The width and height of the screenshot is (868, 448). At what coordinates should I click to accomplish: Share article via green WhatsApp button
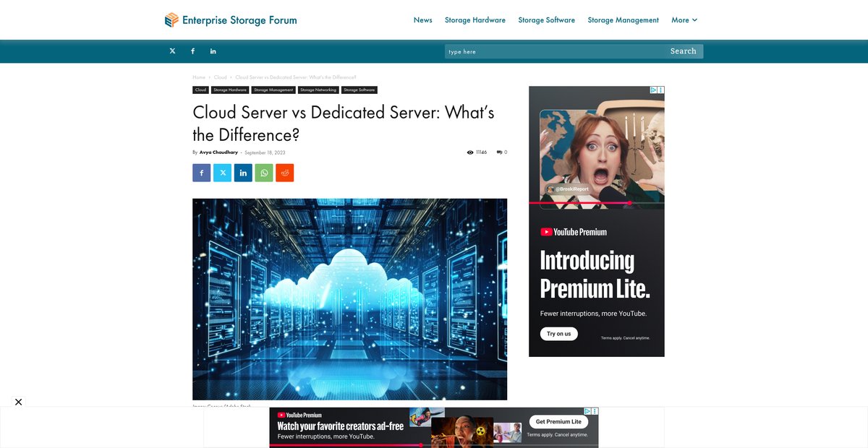click(x=264, y=173)
